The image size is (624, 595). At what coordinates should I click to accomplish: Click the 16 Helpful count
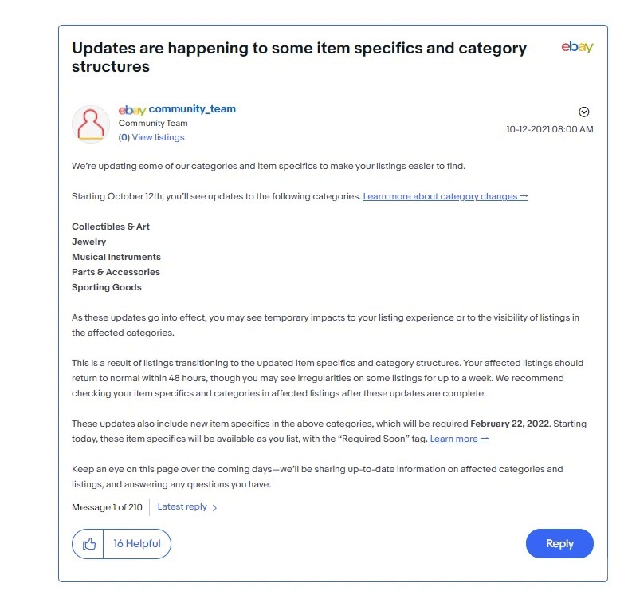pyautogui.click(x=137, y=544)
